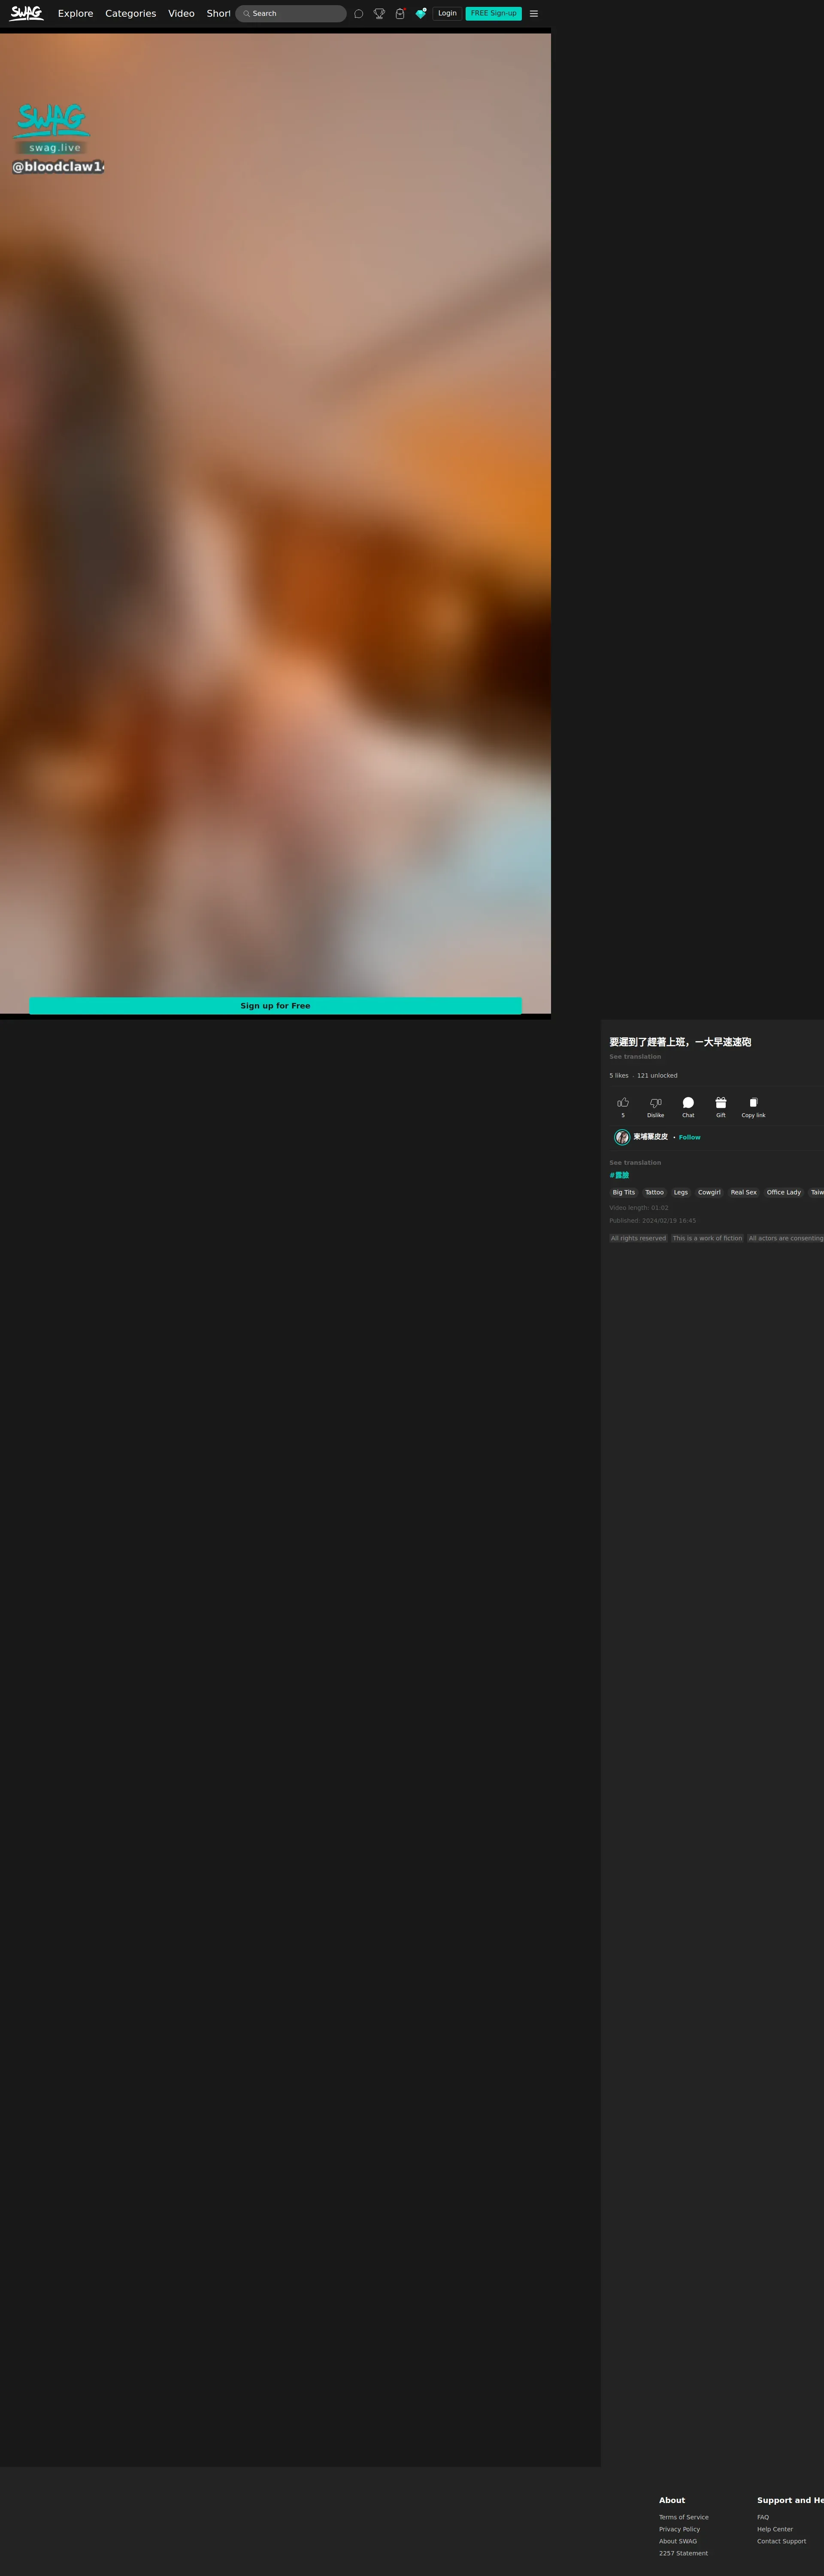
Task: Click 'This is a work of fiction' label
Action: pyautogui.click(x=707, y=1239)
